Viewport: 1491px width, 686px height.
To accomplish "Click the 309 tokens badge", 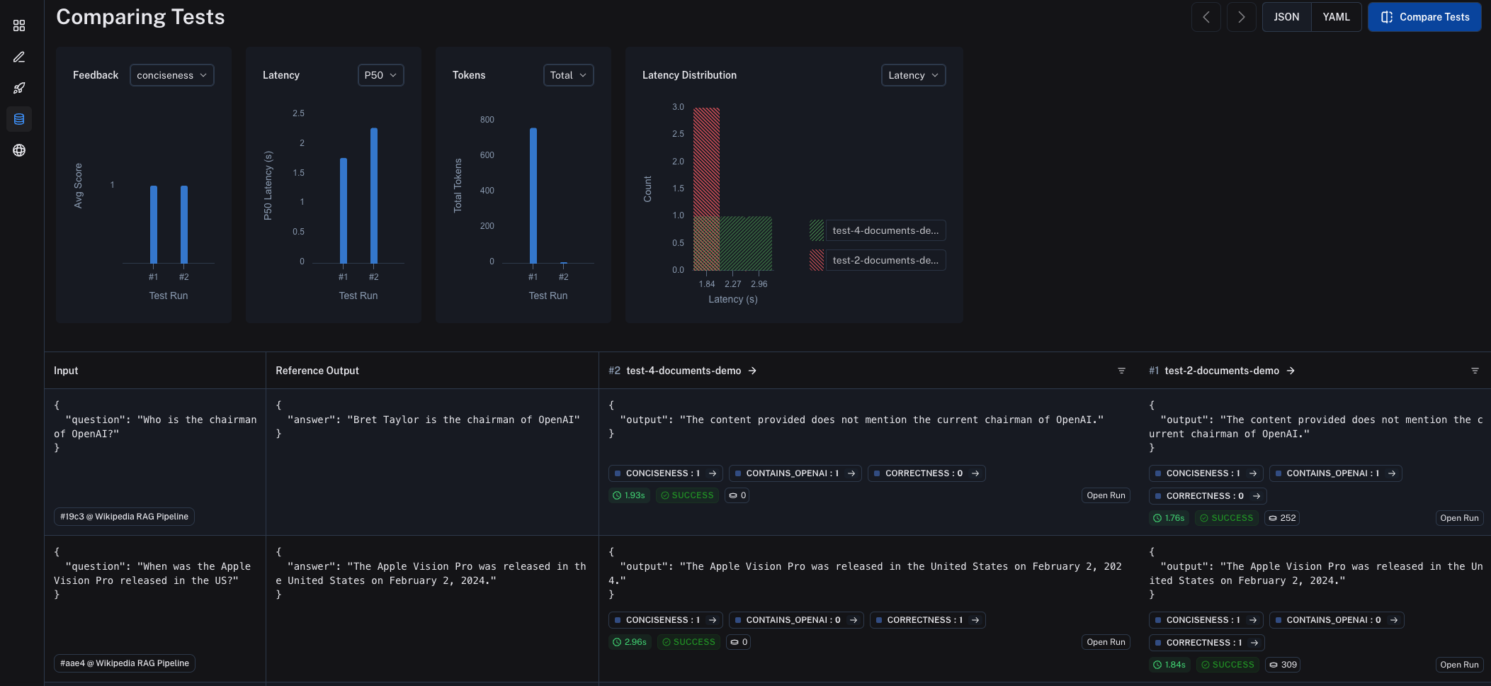I will click(1283, 665).
